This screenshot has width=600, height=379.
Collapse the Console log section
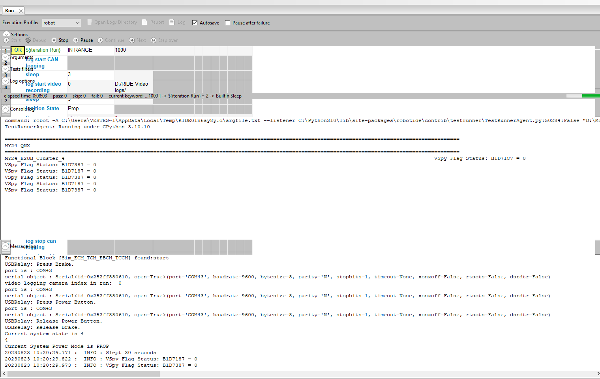pos(6,108)
